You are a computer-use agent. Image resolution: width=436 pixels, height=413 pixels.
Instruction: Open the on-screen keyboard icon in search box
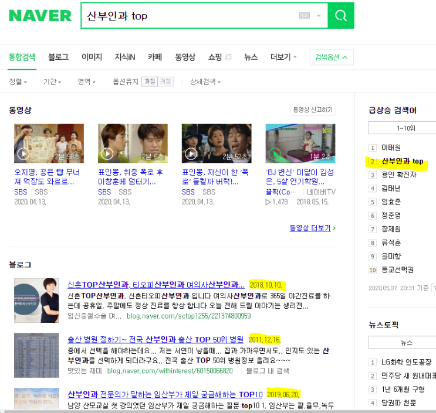click(x=305, y=16)
